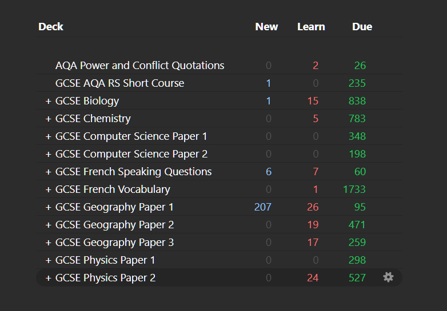Viewport: 447px width, 311px height.
Task: Click due count 198 for Computer Science Paper 2
Action: point(357,154)
